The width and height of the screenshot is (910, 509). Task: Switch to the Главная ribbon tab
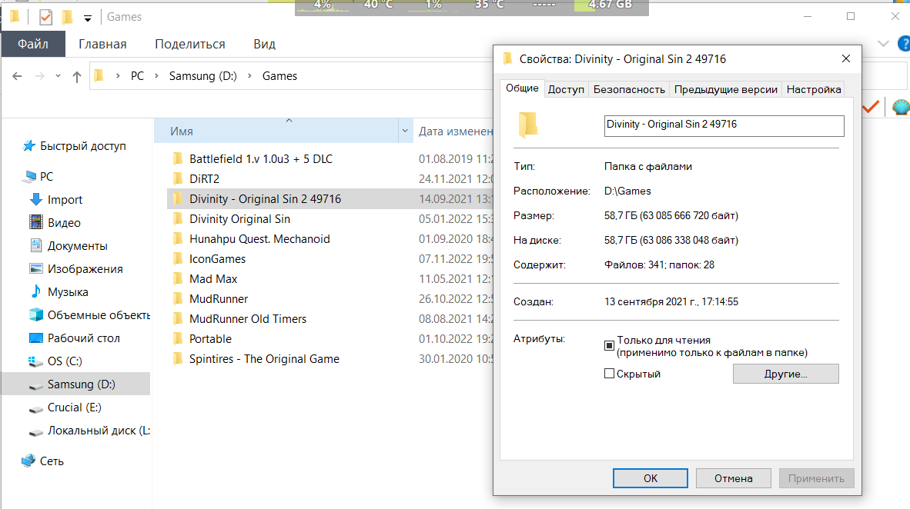tap(102, 44)
